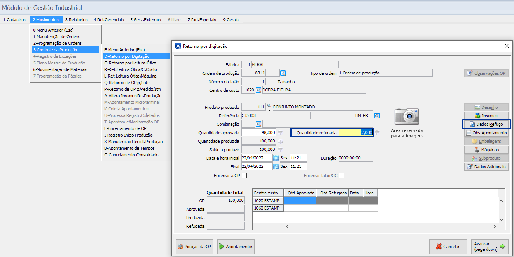Click the Cancelar button
This screenshot has width=514, height=257.
[448, 247]
